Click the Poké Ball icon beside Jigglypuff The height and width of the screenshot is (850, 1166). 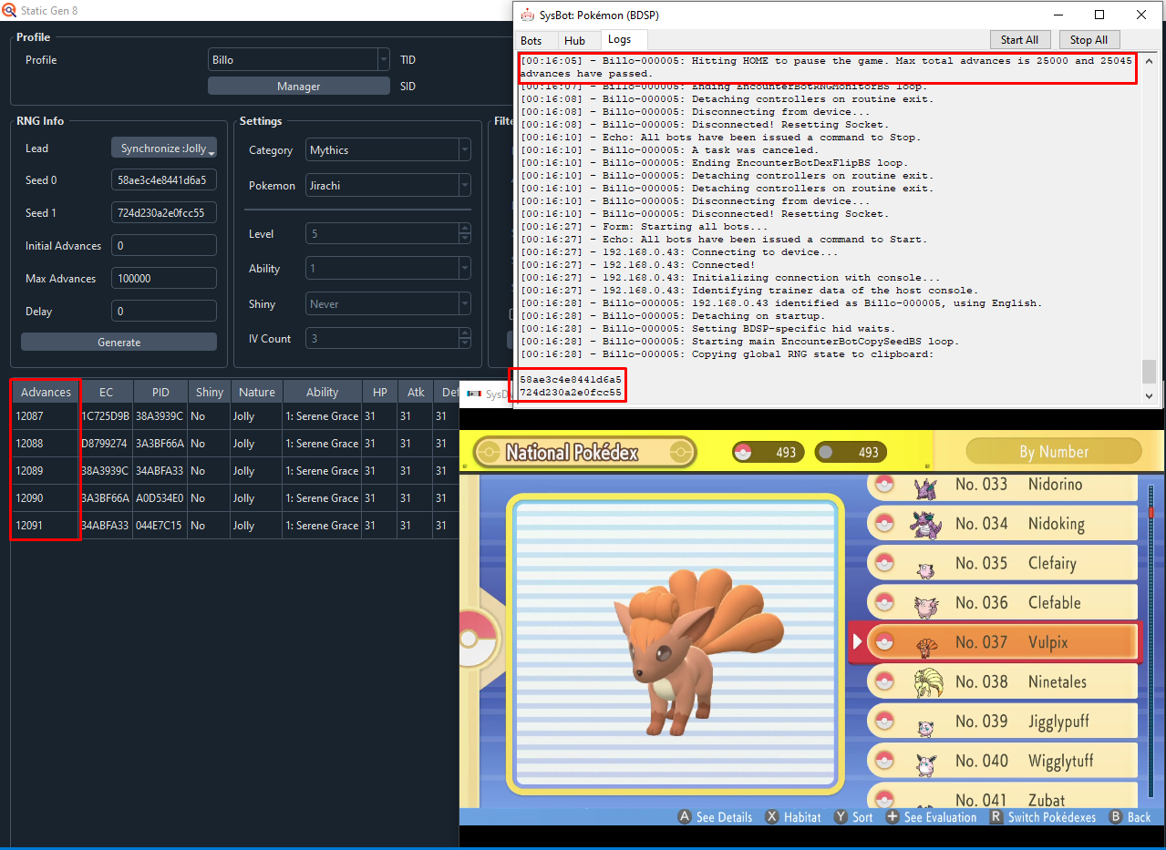(x=883, y=722)
